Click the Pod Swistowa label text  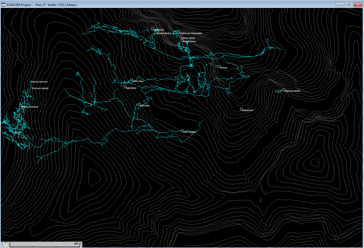(190, 42)
